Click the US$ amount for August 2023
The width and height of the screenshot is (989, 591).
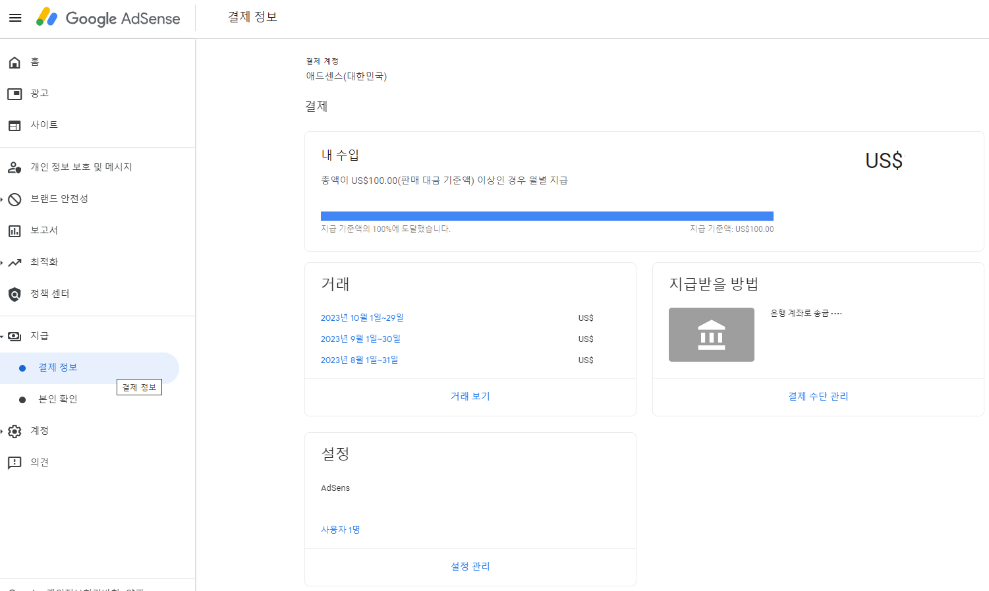tap(586, 360)
